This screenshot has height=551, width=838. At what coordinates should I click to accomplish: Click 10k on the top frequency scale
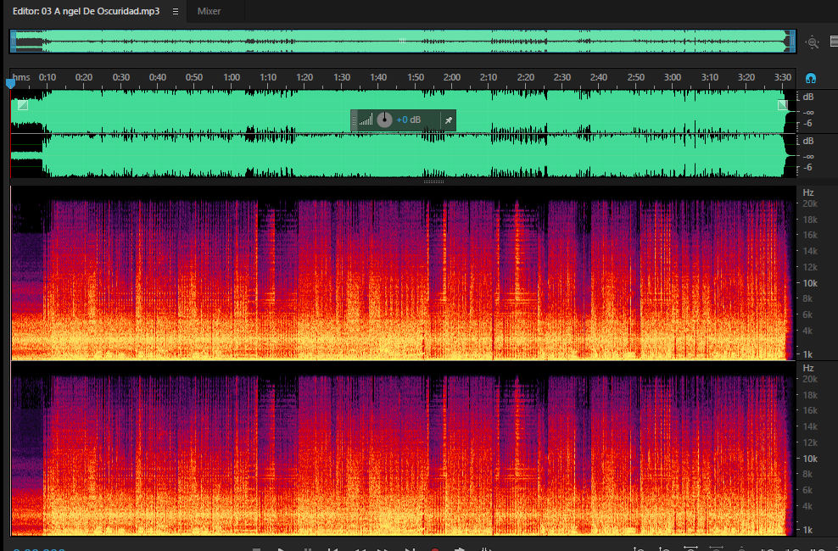tap(810, 283)
